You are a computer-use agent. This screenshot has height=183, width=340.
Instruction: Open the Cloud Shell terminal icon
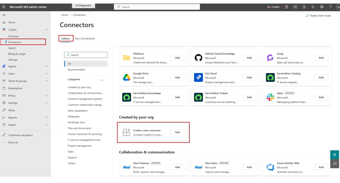click(295, 7)
